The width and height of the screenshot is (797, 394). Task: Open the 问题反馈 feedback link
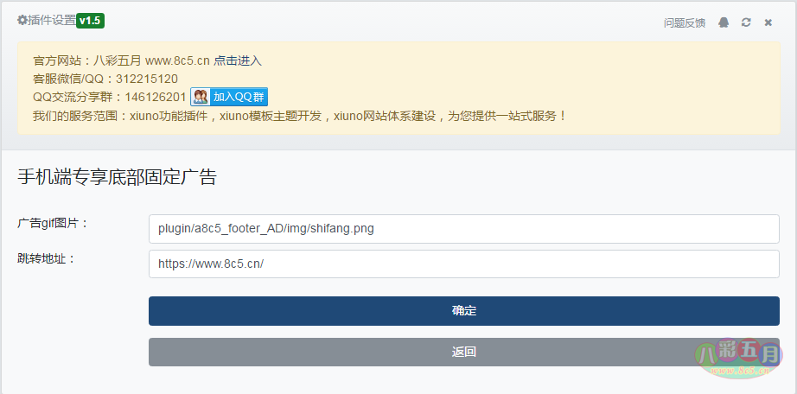(684, 22)
